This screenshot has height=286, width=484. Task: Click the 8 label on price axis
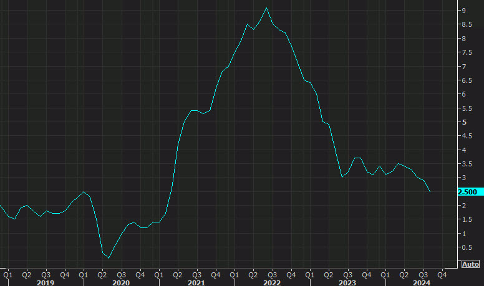click(464, 39)
